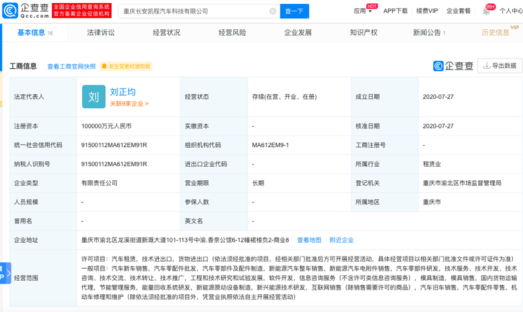
Task: Expand the blue side panel tab at left edge
Action: click(x=5, y=273)
